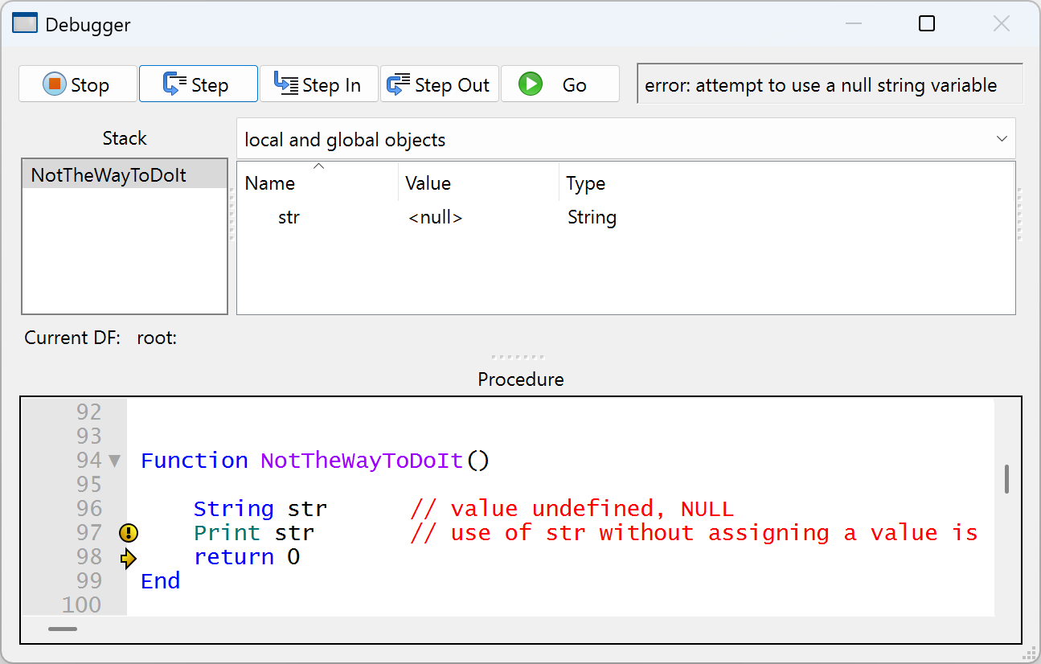
Task: Click the horizontal scrollbar thumb in code pane
Action: (x=63, y=629)
